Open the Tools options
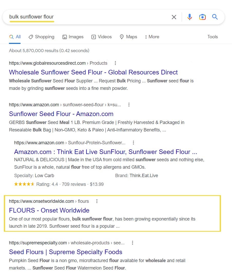Screen dimensions: 232x278 pos(212,37)
